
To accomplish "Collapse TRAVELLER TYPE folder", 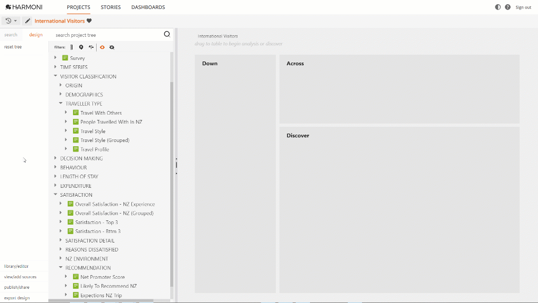I will (61, 104).
